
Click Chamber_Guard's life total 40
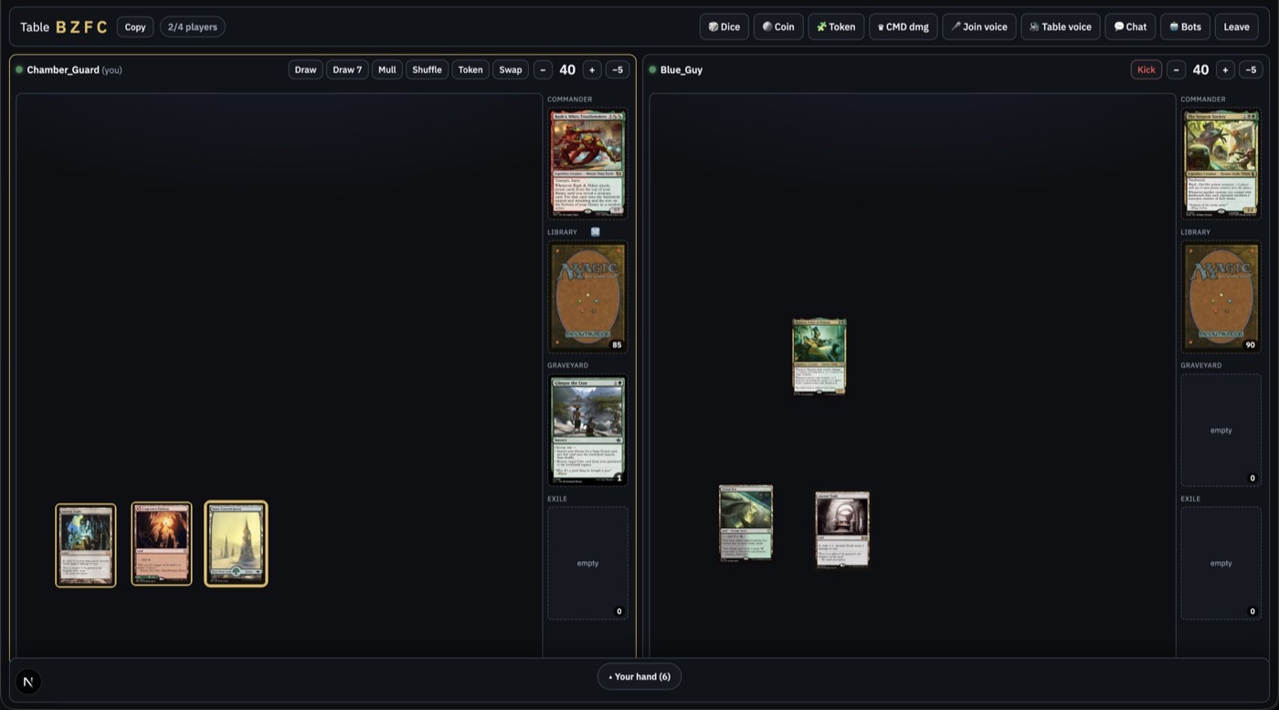click(567, 69)
